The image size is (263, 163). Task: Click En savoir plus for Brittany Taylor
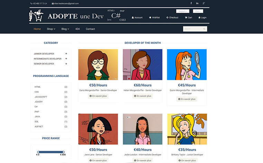click(x=187, y=161)
